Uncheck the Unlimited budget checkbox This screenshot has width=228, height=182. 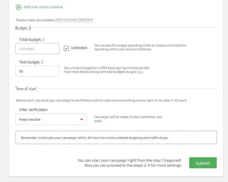(x=66, y=48)
